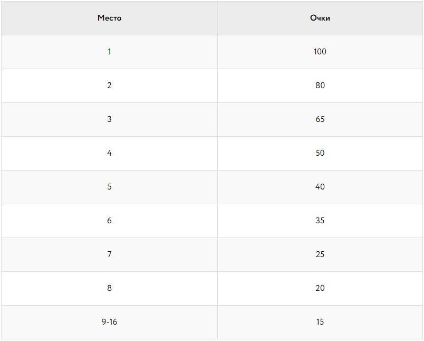Click the "Место" column header
424x341 pixels.
(109, 18)
